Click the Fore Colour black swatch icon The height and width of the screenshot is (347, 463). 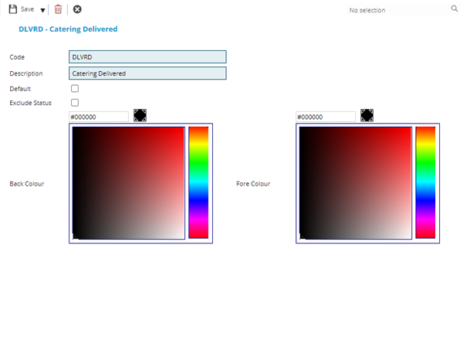coord(367,115)
